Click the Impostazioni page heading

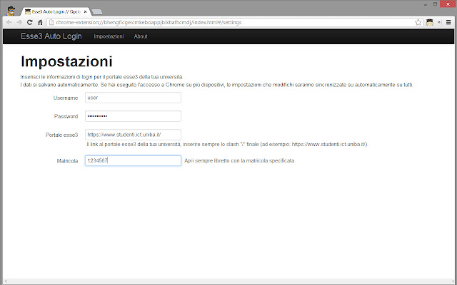click(x=66, y=61)
